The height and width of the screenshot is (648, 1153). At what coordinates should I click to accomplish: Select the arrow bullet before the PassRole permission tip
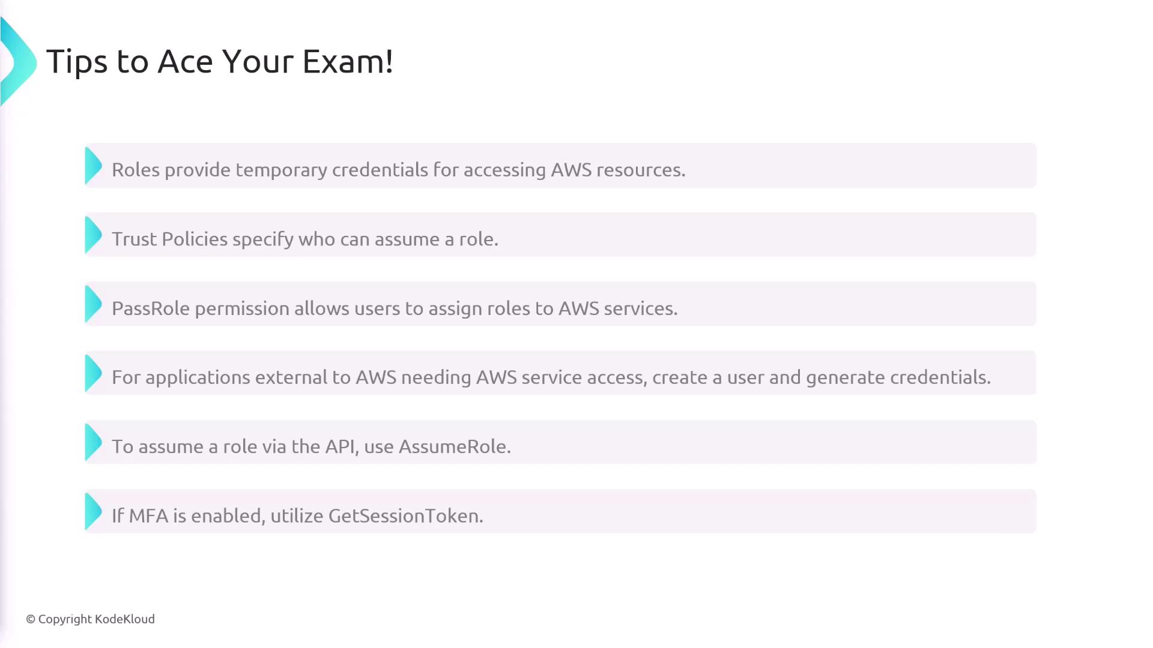[x=93, y=304]
